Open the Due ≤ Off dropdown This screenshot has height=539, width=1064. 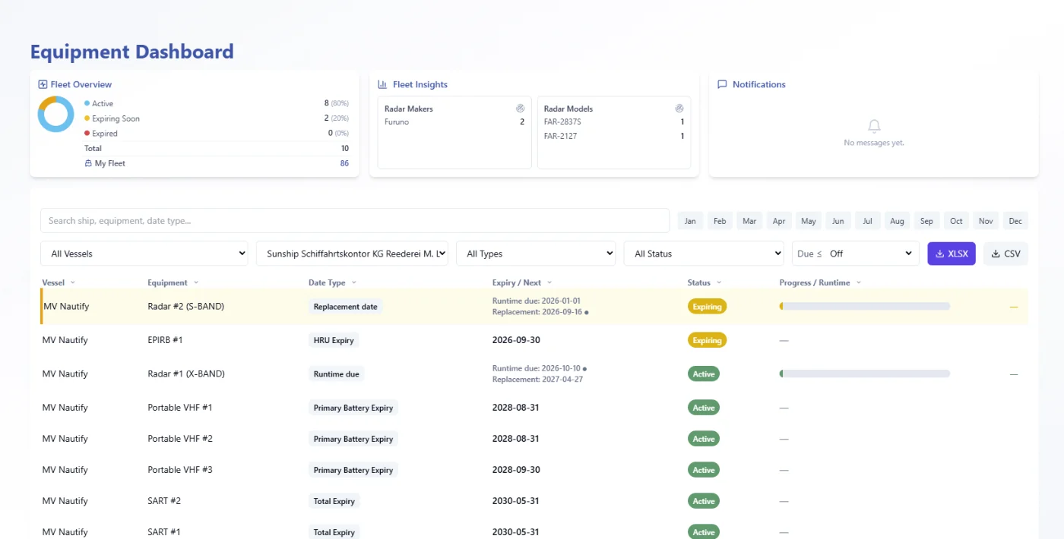pos(856,254)
